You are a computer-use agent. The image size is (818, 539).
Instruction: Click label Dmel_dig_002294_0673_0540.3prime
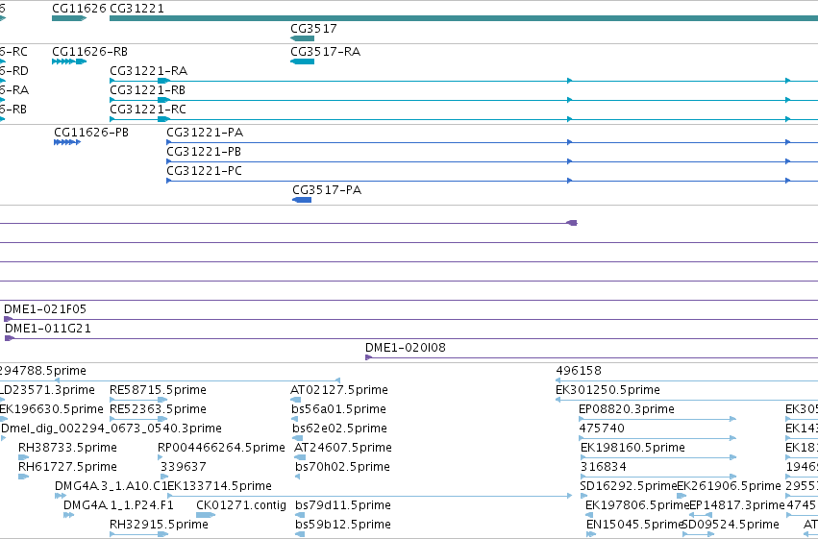112,429
